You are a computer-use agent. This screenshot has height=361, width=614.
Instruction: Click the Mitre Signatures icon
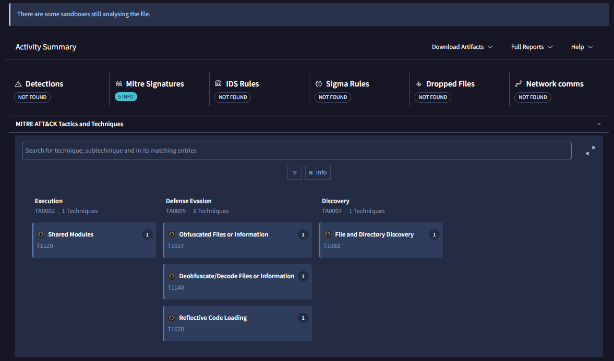click(x=119, y=84)
